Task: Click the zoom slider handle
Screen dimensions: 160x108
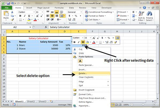Action: [143, 105]
